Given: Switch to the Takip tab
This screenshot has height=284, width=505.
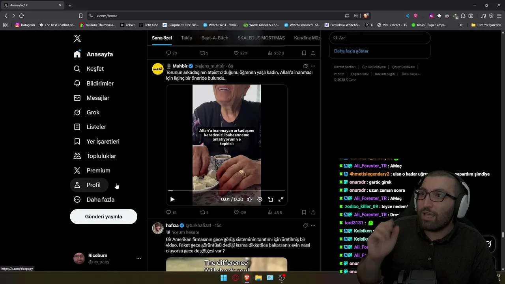Looking at the screenshot, I should (x=187, y=38).
